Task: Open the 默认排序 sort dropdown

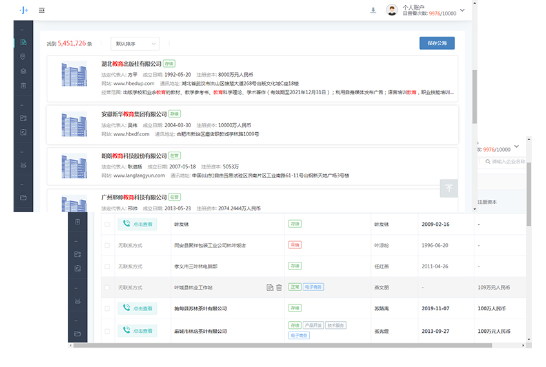Action: point(135,43)
